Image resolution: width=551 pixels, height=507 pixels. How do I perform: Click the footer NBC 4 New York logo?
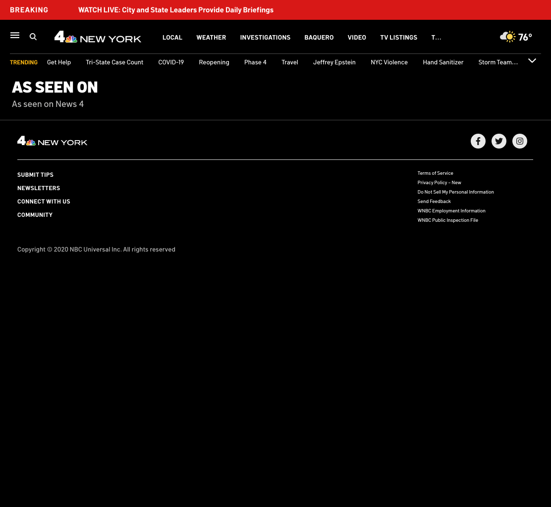(53, 141)
